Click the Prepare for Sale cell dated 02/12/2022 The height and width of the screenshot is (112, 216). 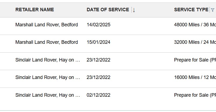pyautogui.click(x=195, y=95)
